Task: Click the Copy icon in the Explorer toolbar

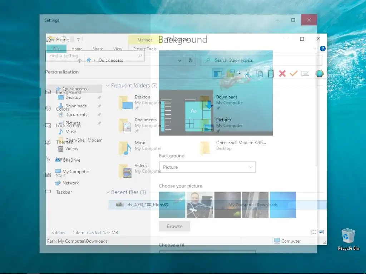Action: point(259,73)
